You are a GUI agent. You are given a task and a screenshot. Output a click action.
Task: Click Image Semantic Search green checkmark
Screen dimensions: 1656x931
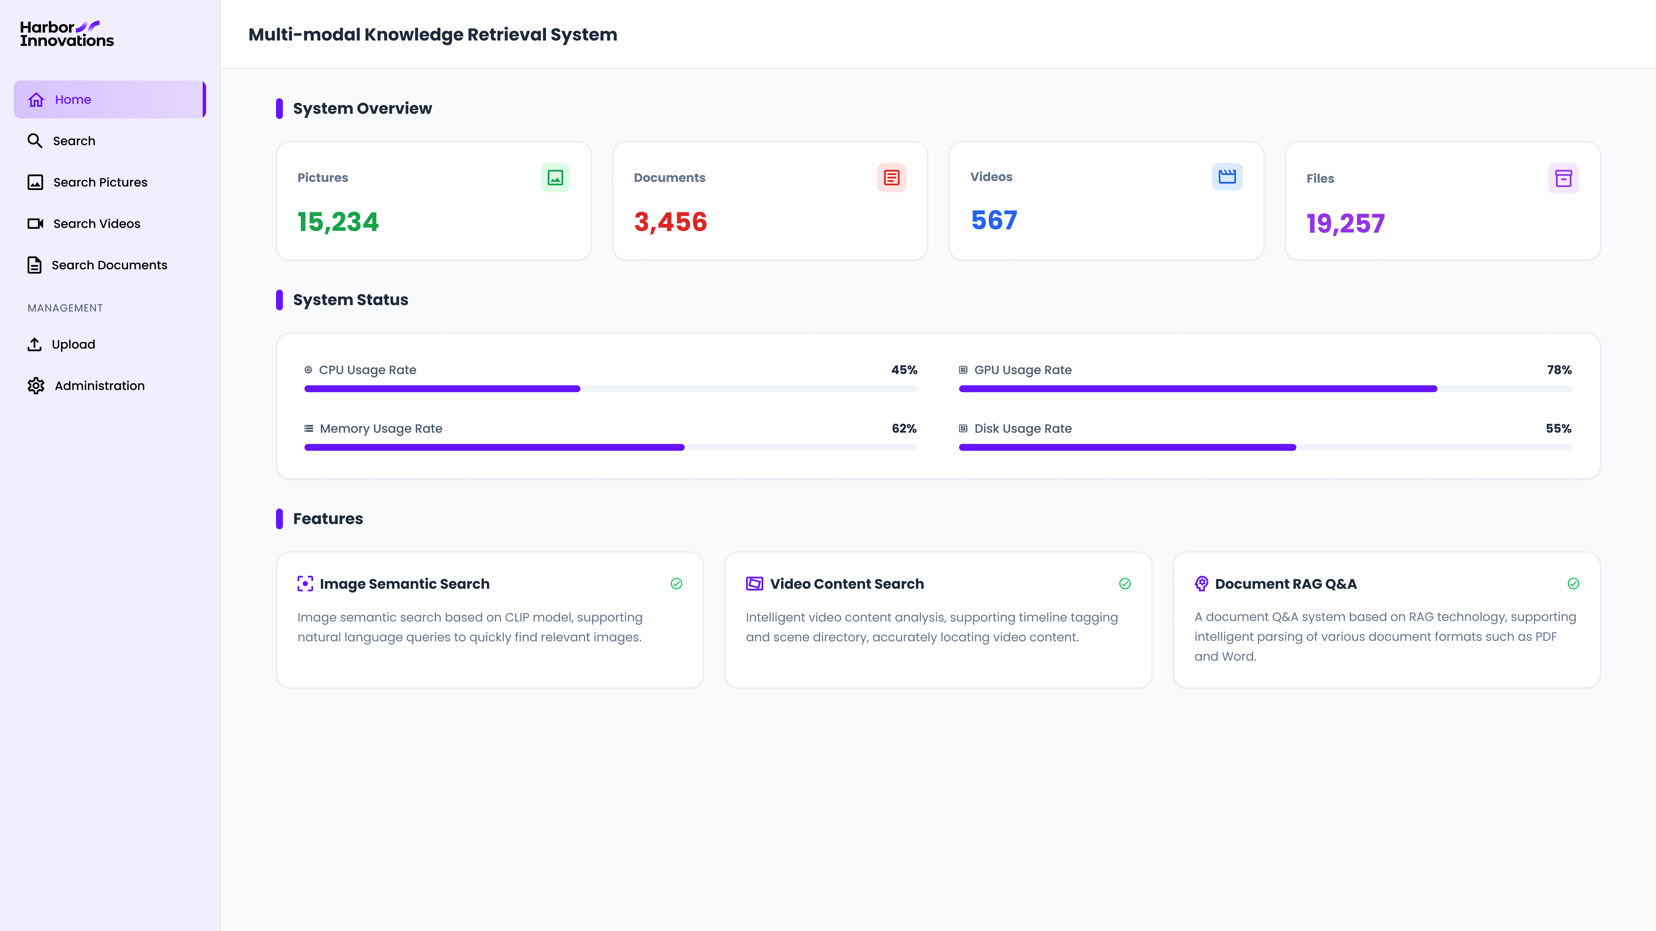[x=676, y=583]
